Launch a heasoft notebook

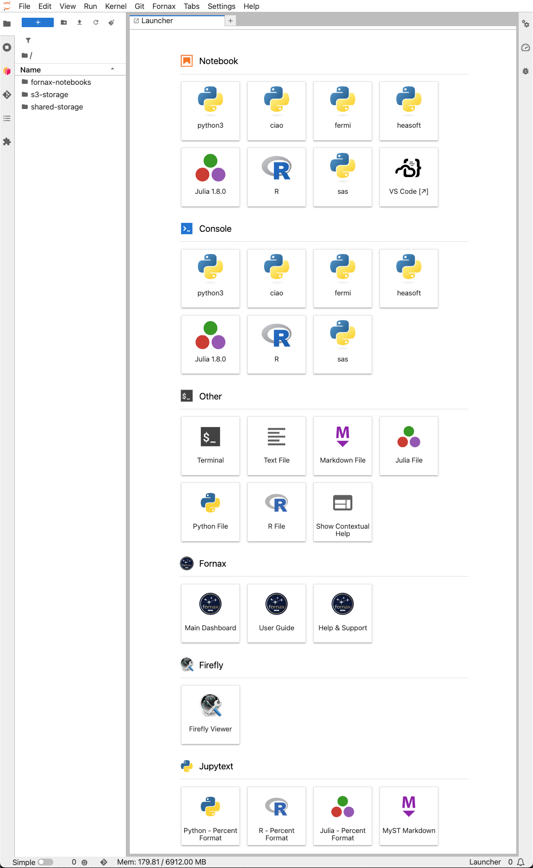click(x=409, y=111)
